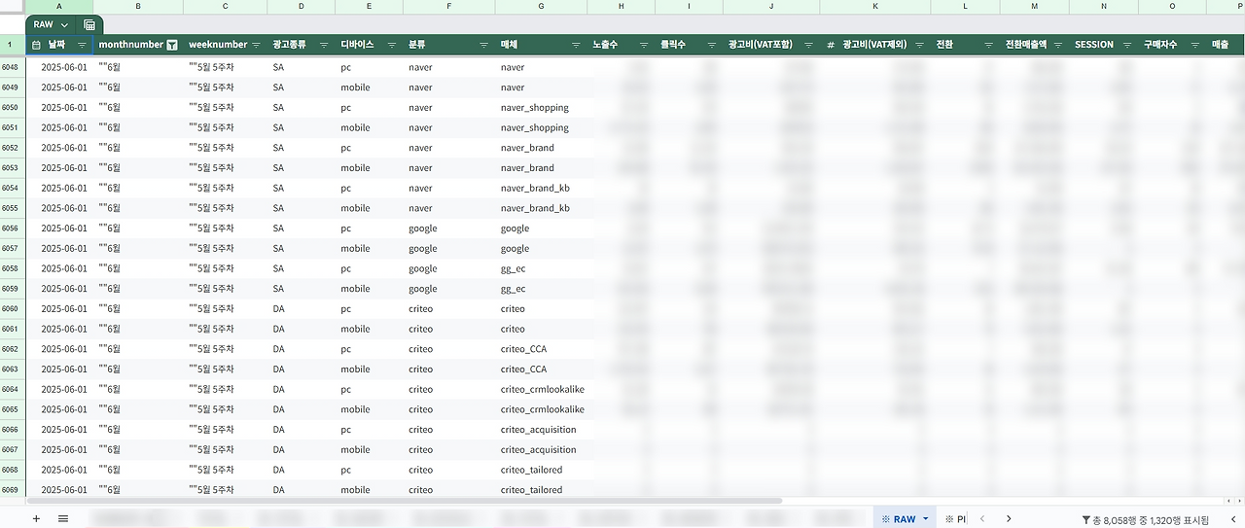This screenshot has width=1245, height=528.
Task: Click the active monthnumber filter icon
Action: (172, 45)
